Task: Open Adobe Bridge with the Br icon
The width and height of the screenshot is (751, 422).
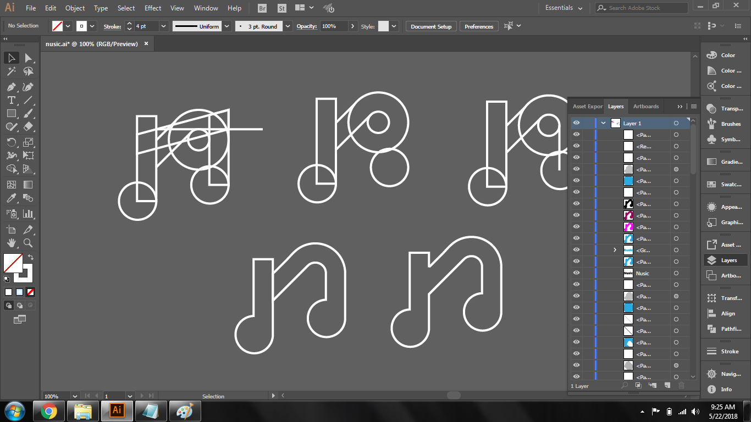Action: pyautogui.click(x=262, y=8)
